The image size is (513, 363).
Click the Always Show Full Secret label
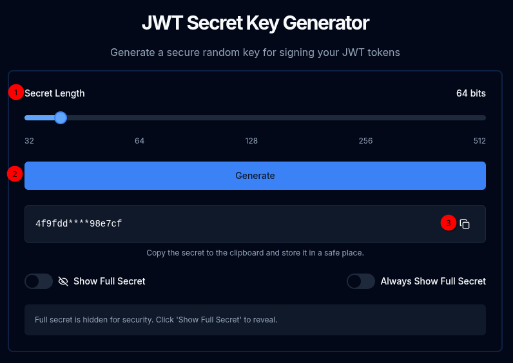(x=433, y=281)
